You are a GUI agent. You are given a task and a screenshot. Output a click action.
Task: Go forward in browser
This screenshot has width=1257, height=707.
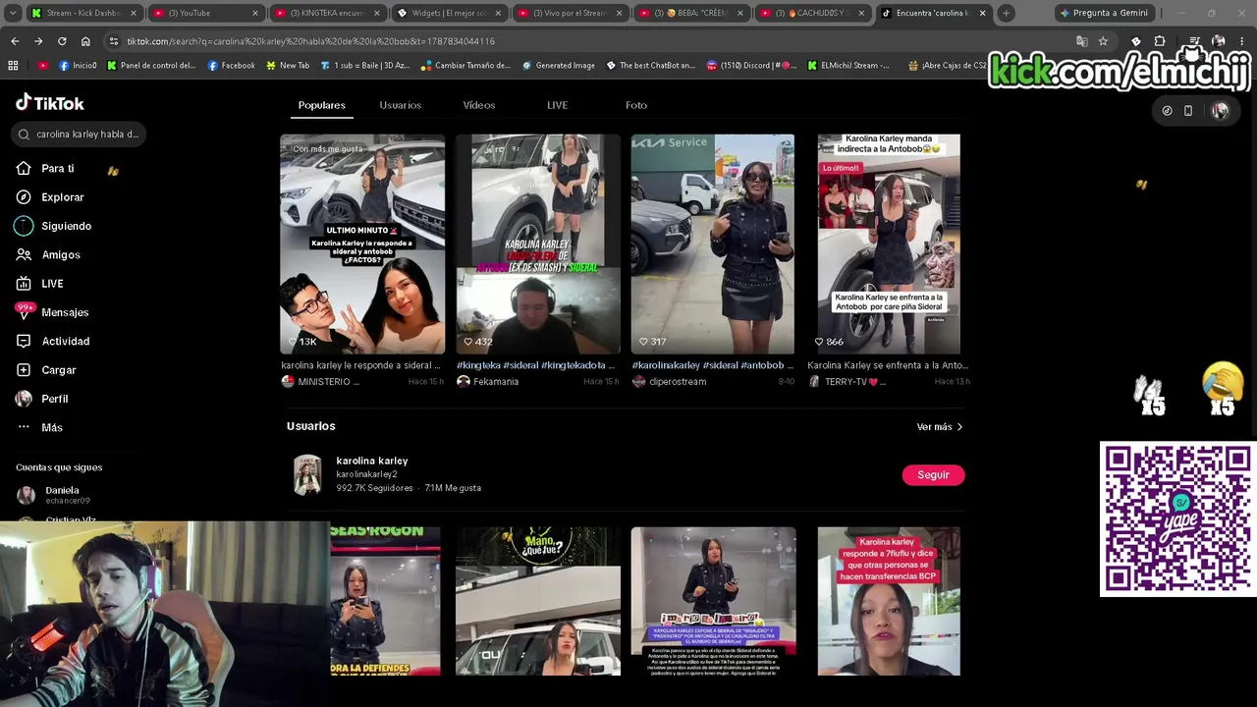click(38, 41)
